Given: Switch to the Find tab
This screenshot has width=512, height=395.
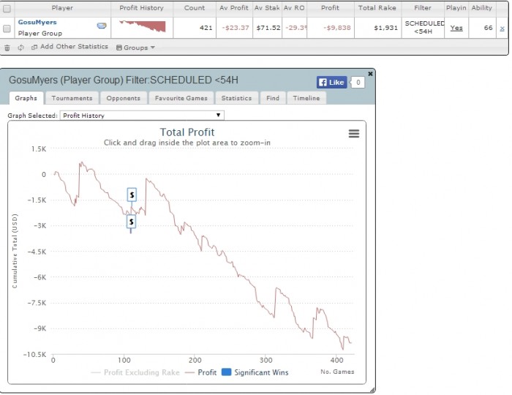Looking at the screenshot, I should pyautogui.click(x=273, y=98).
